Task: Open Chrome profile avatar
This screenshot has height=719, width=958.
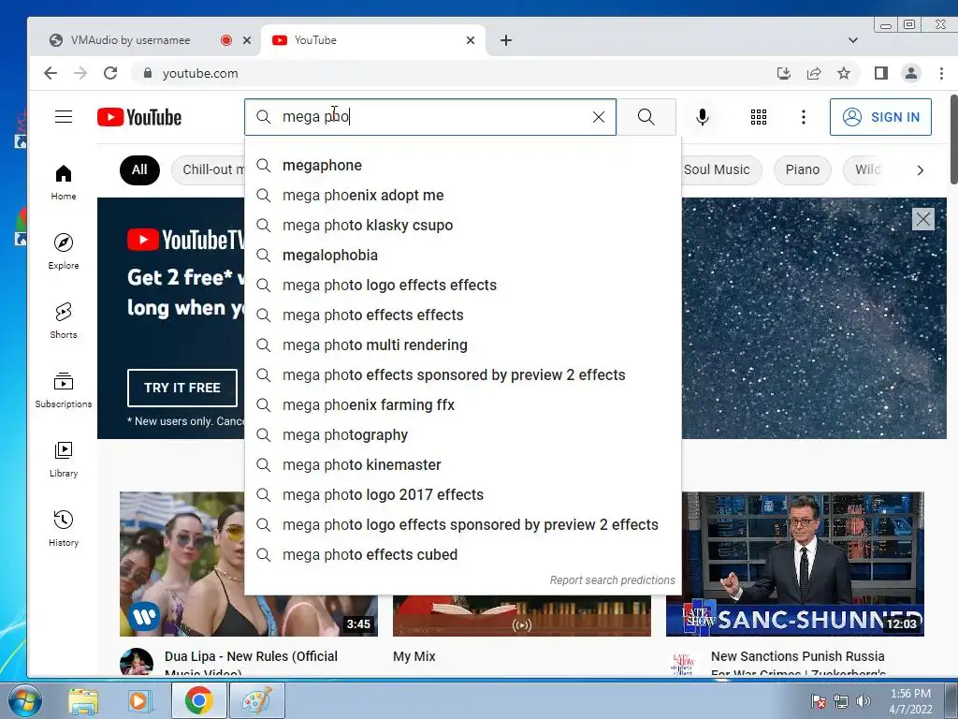Action: coord(911,73)
